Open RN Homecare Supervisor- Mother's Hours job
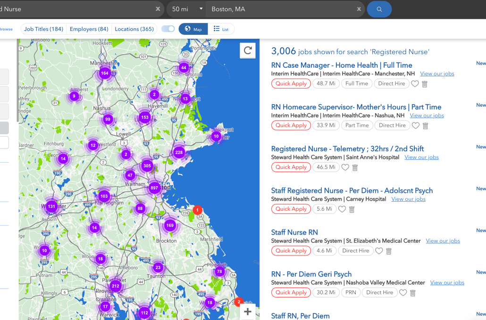The image size is (486, 320). tap(356, 107)
